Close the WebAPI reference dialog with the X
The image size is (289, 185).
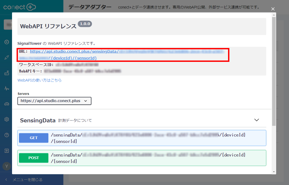[273, 9]
